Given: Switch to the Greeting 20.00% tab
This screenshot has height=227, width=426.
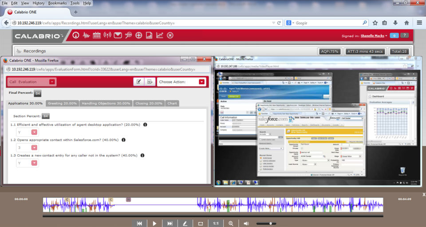Looking at the screenshot, I should (62, 104).
